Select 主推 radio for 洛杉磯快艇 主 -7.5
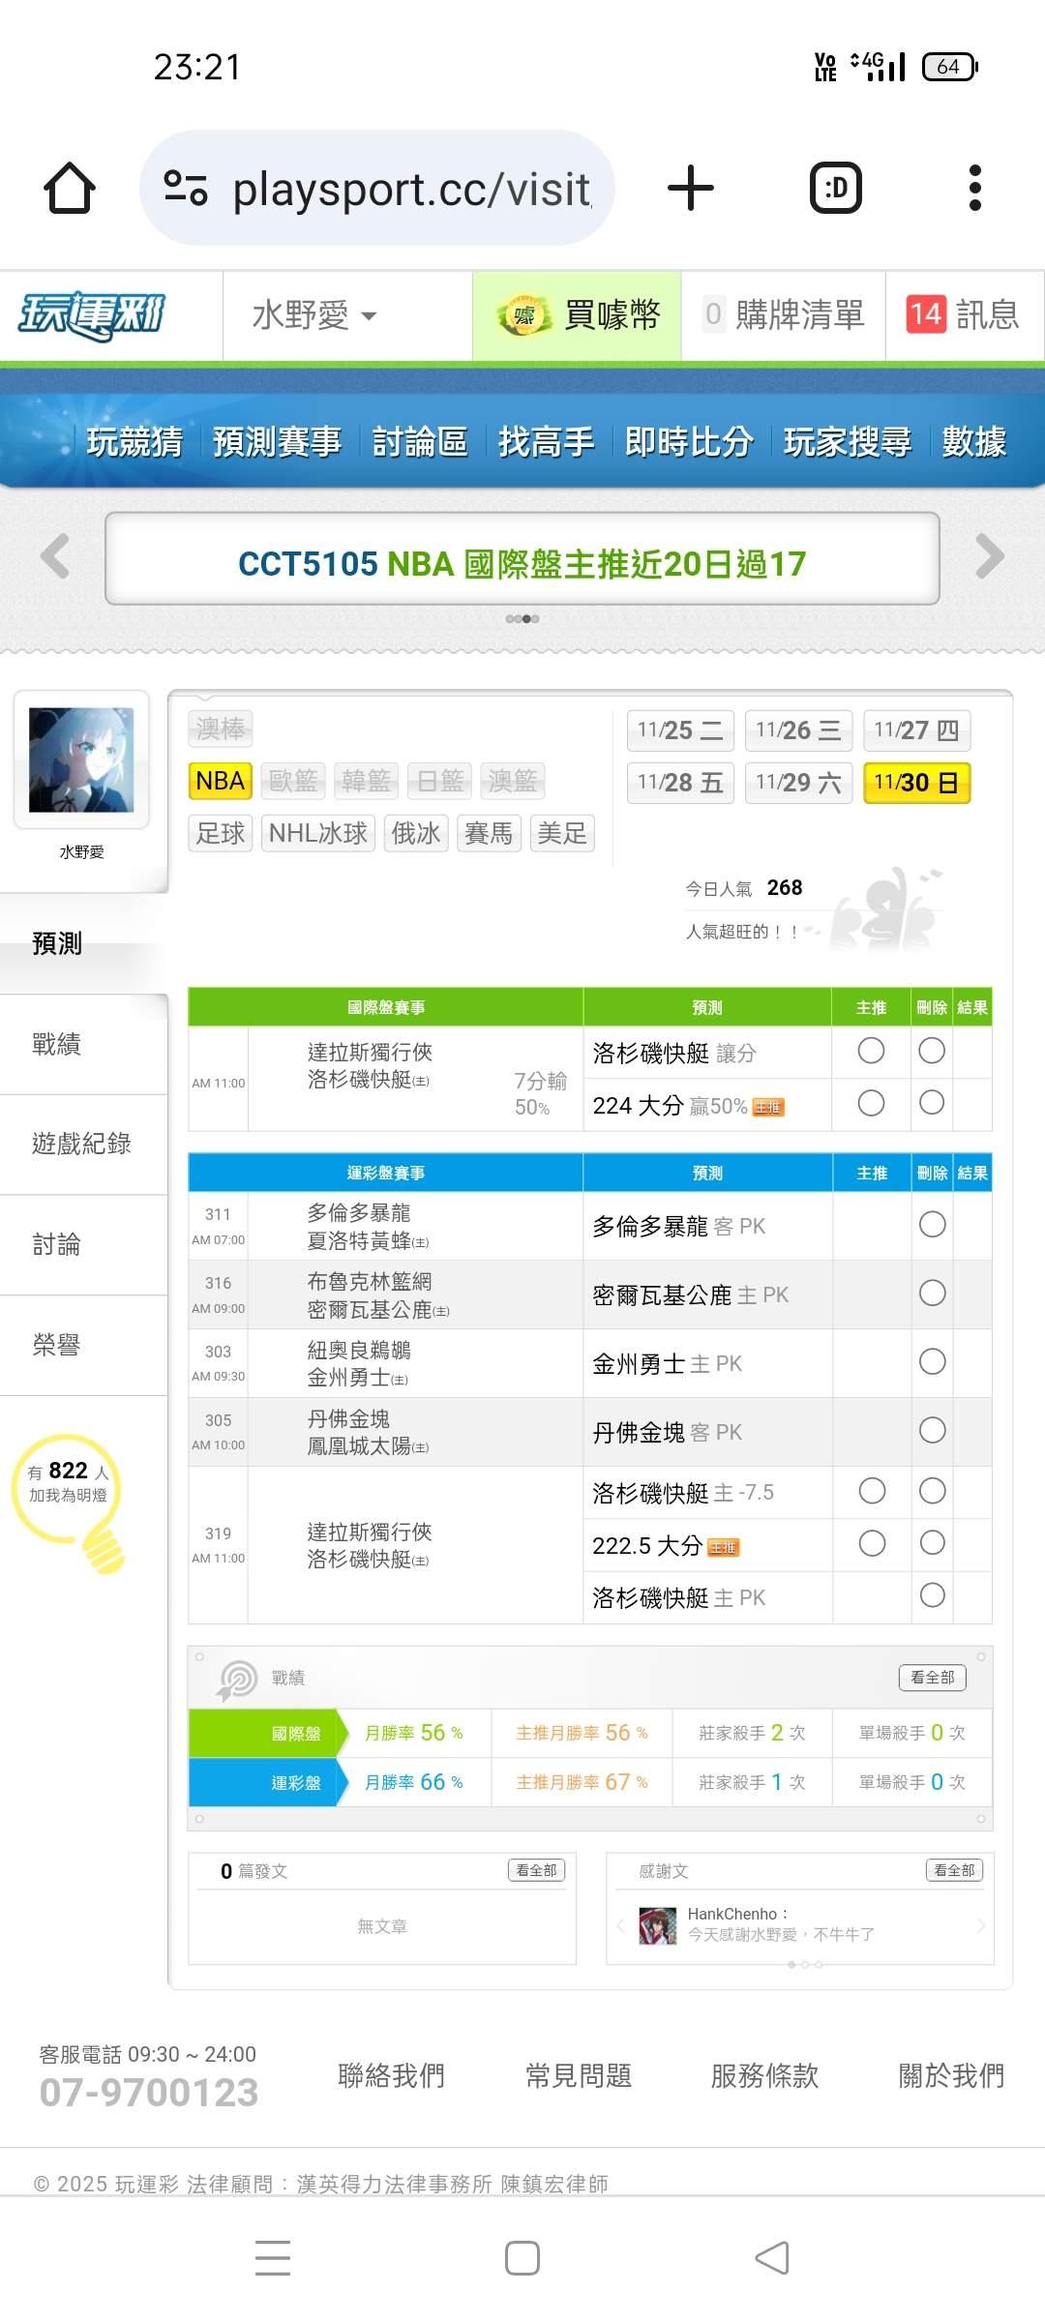Screen dimensions: 1045x2322 click(x=872, y=1491)
